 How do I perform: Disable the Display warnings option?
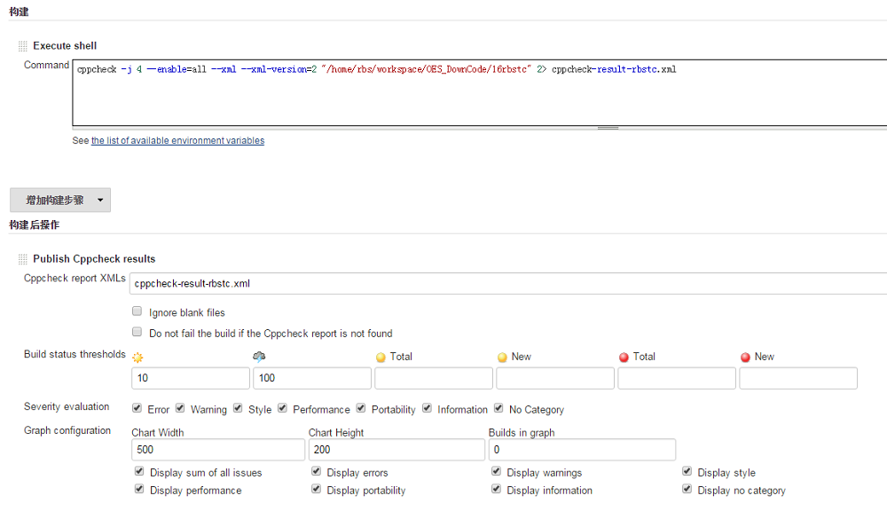[496, 471]
